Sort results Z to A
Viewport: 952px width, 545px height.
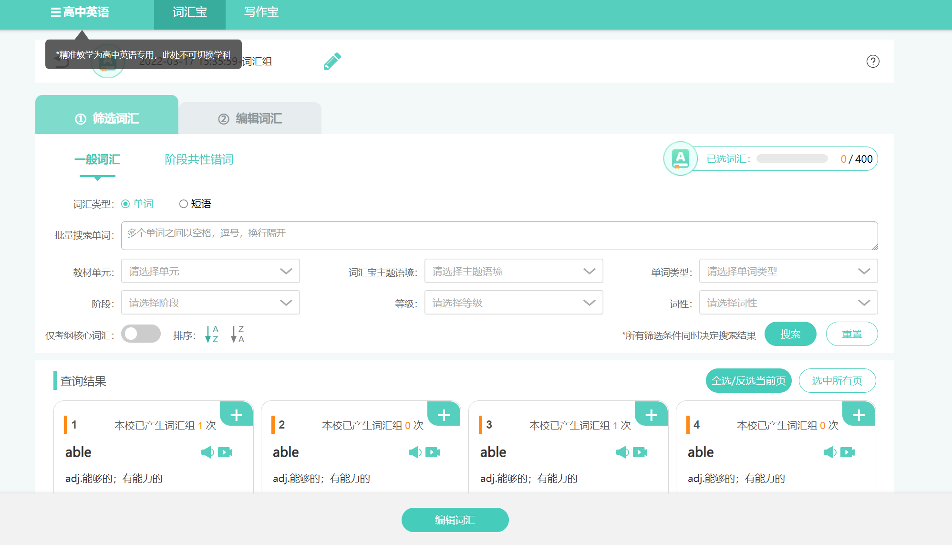pyautogui.click(x=238, y=334)
